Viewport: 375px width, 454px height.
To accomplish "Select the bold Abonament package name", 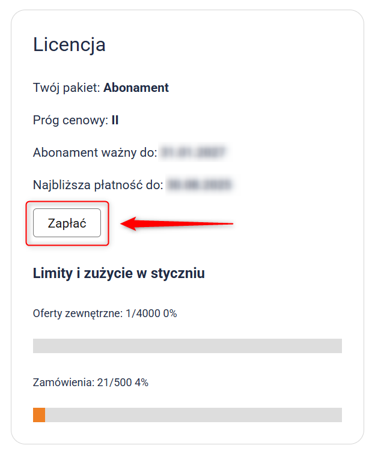I will [x=136, y=88].
